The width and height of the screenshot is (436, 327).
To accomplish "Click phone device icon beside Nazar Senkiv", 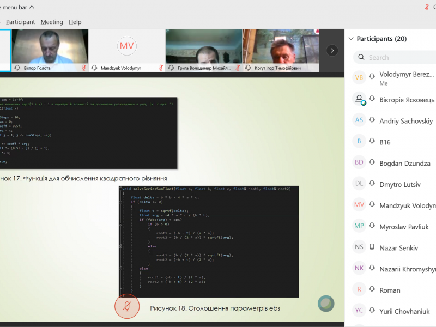I will click(373, 248).
